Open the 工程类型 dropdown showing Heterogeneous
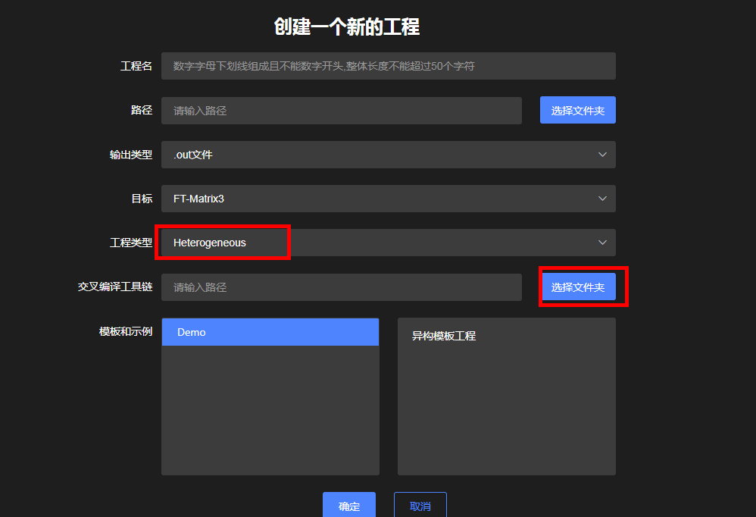This screenshot has width=756, height=517. [x=388, y=243]
